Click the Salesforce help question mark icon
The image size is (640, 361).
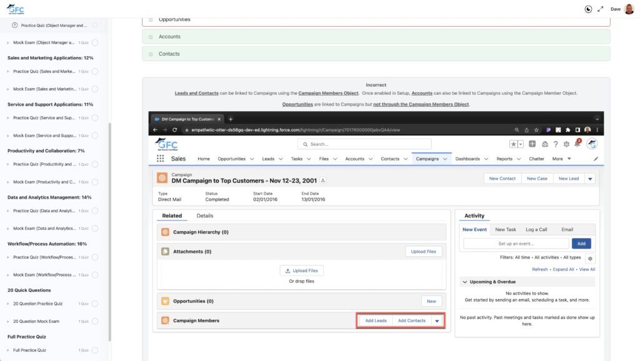click(x=556, y=144)
